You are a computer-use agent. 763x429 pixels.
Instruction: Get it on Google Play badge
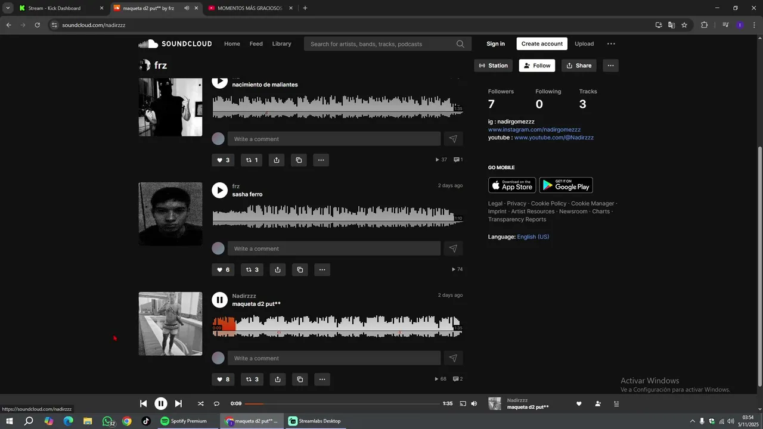click(x=566, y=185)
